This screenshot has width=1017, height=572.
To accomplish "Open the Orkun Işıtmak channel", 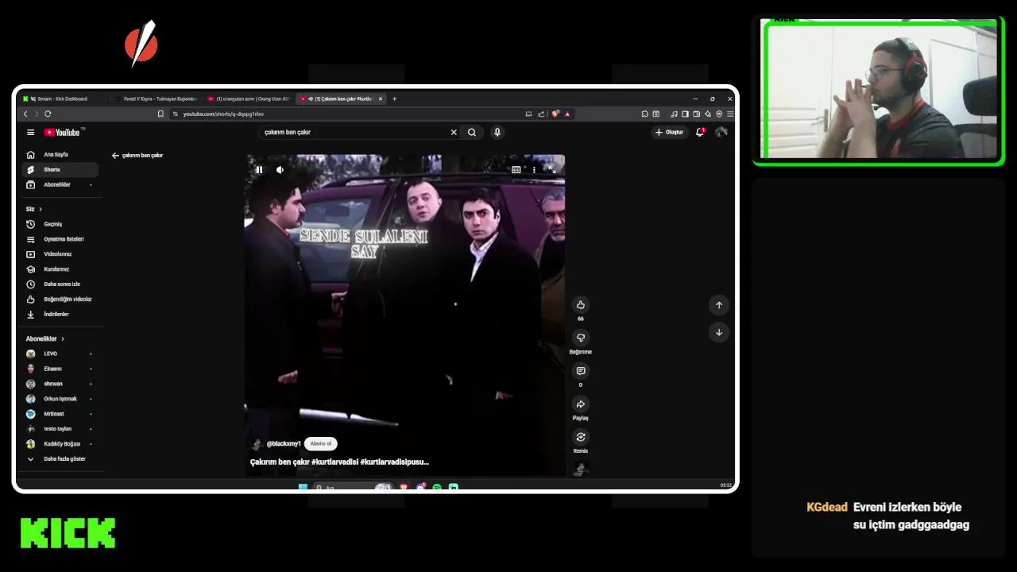I will point(60,399).
